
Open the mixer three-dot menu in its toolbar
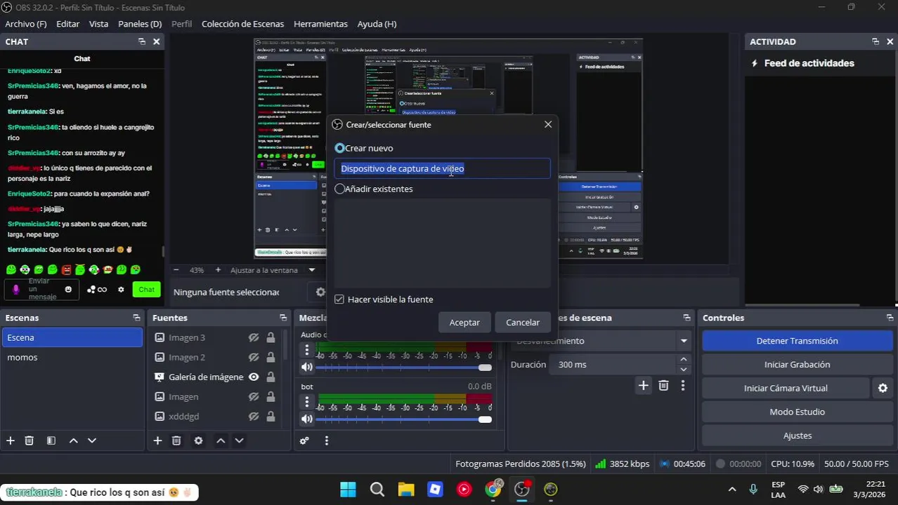(326, 440)
